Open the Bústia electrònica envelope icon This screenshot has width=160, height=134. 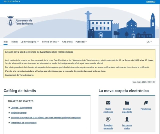coord(108,103)
